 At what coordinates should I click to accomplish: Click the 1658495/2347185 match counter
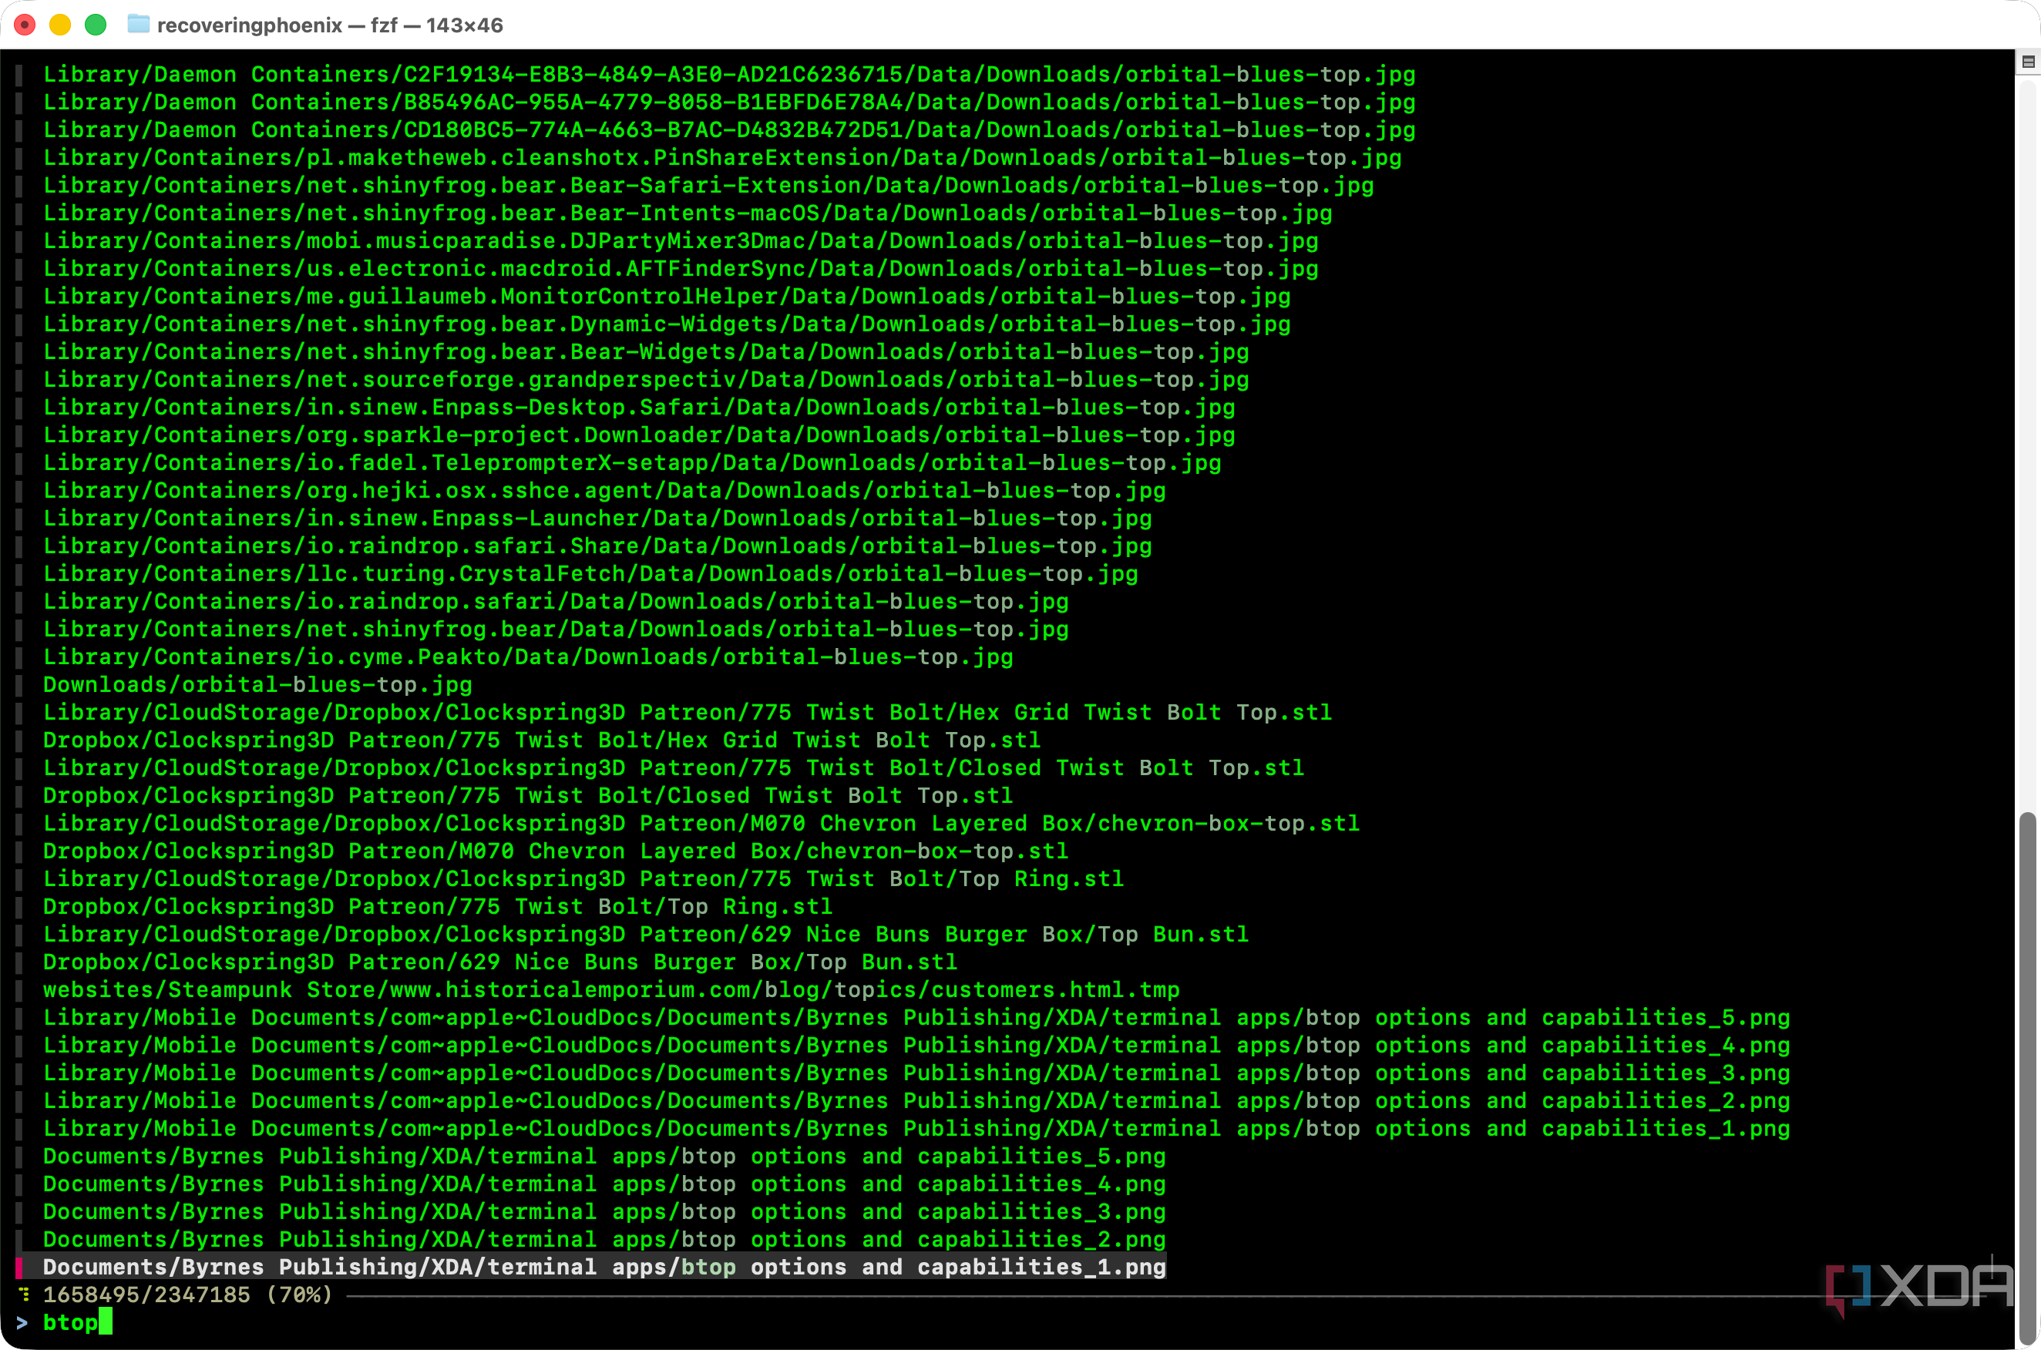click(x=146, y=1294)
